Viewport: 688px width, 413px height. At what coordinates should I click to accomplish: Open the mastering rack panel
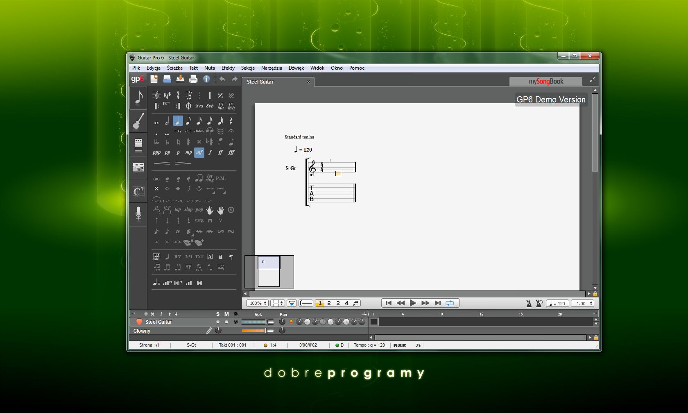[x=138, y=168]
